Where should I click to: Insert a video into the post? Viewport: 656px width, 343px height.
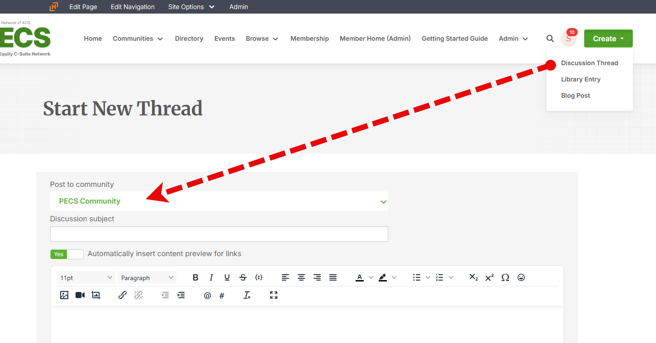click(80, 295)
